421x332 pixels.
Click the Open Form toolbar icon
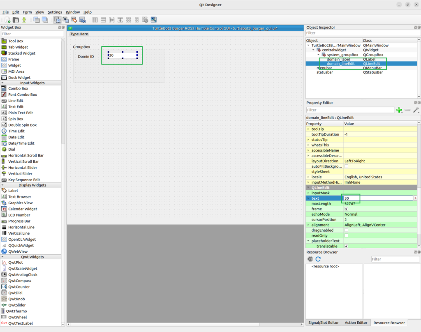[16, 20]
